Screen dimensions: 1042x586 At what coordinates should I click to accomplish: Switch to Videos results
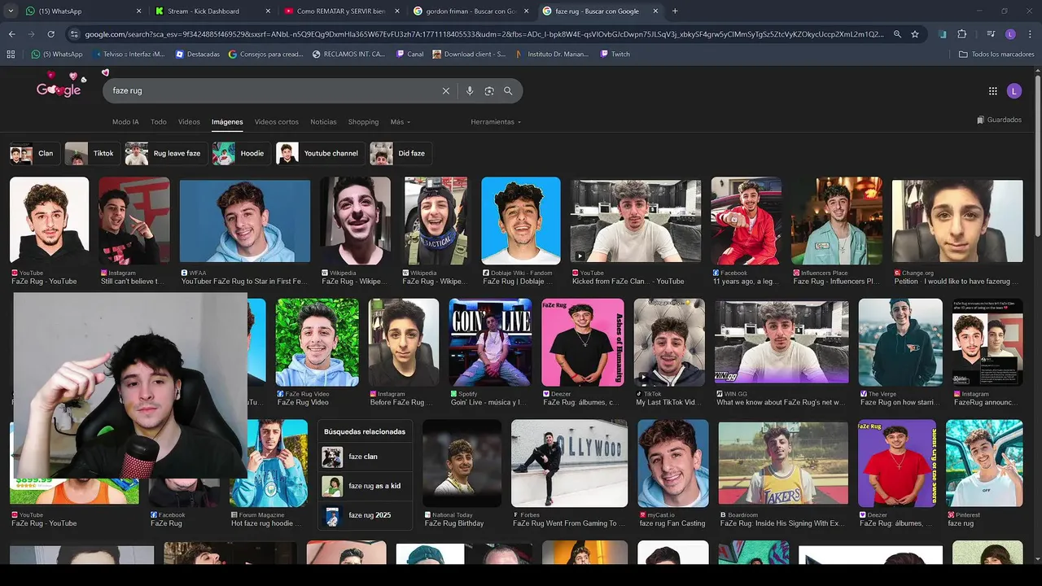click(189, 122)
